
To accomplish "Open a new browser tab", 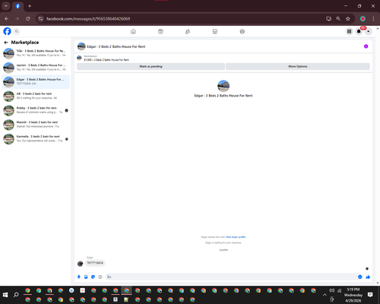I will coord(30,6).
